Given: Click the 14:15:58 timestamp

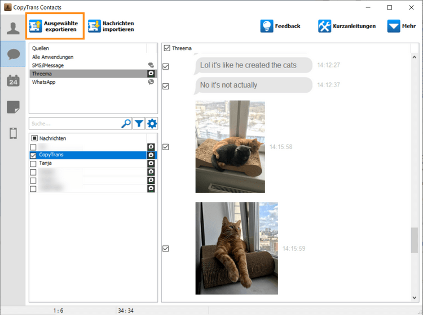Looking at the screenshot, I should (281, 147).
